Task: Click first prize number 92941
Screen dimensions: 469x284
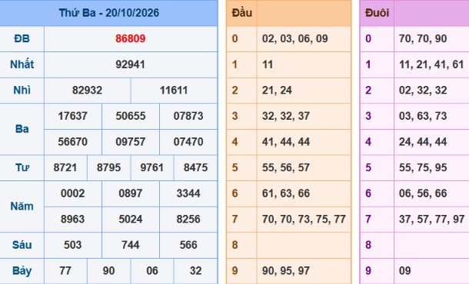Action: coord(131,64)
